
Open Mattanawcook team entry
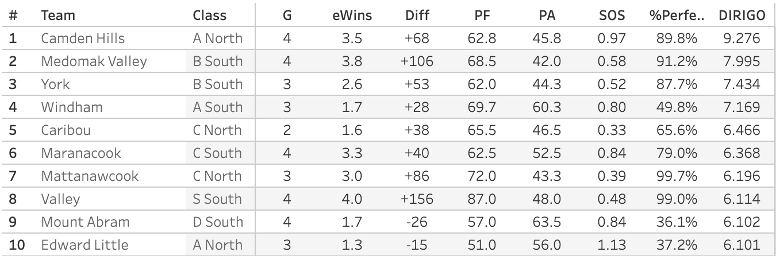89,176
